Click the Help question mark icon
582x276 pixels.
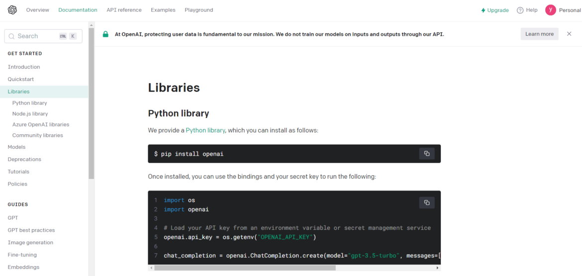[x=520, y=10]
